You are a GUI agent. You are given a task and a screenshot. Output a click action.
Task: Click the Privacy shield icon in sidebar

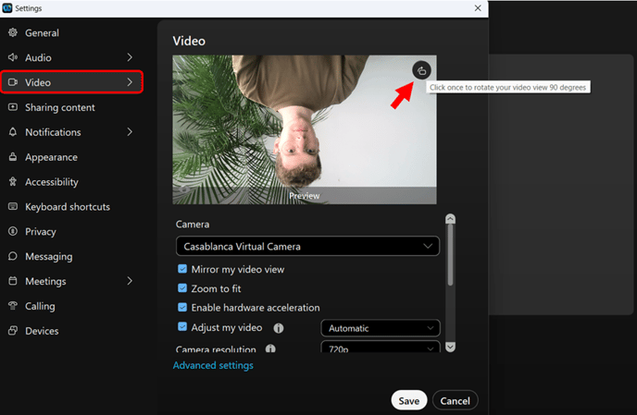click(13, 232)
